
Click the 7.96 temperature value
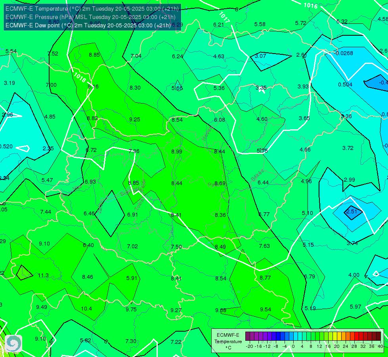134,151
